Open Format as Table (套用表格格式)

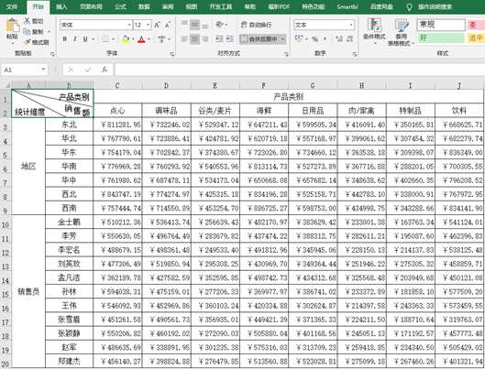coord(402,32)
